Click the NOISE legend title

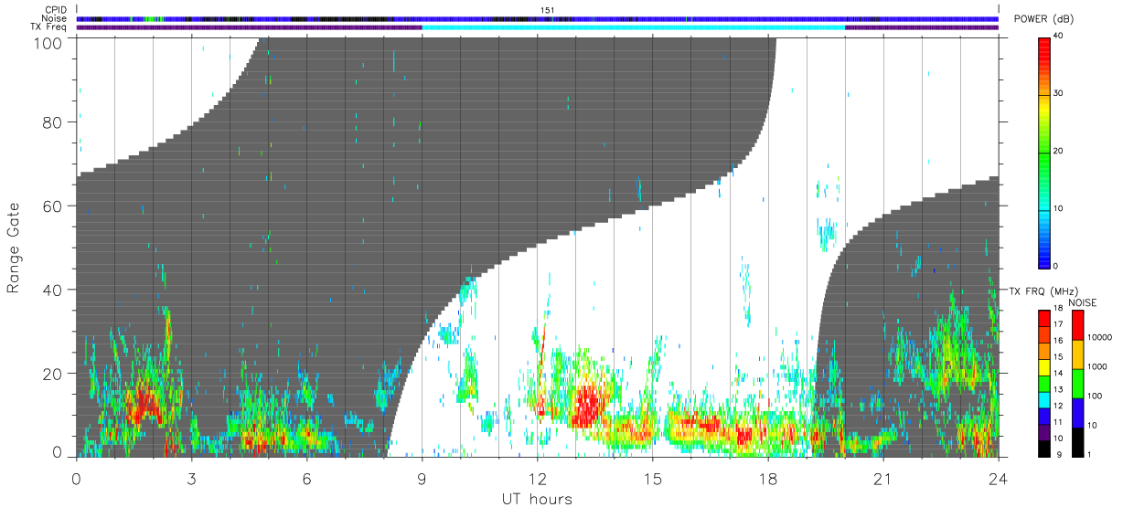pyautogui.click(x=1082, y=302)
